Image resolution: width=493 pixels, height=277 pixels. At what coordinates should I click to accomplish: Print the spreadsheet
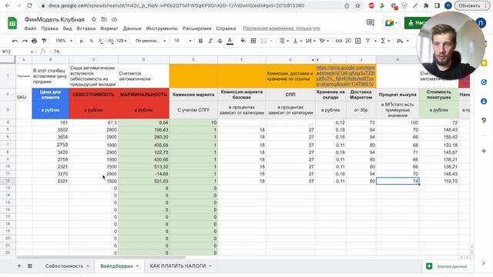(x=34, y=41)
